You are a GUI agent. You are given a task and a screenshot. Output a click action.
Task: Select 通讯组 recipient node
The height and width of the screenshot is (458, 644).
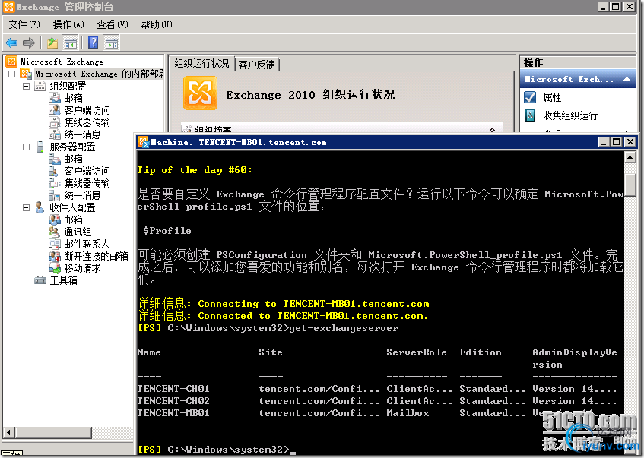(x=78, y=232)
